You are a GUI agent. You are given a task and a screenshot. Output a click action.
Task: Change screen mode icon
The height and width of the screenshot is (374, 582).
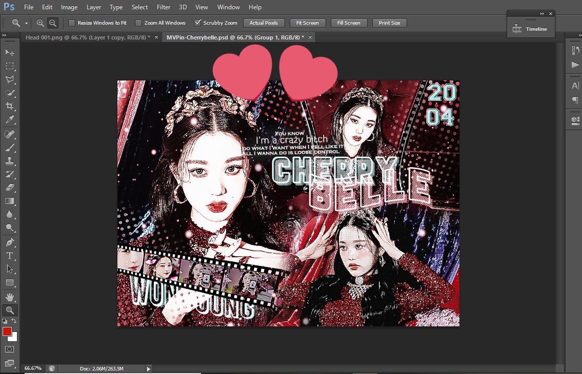pyautogui.click(x=10, y=363)
